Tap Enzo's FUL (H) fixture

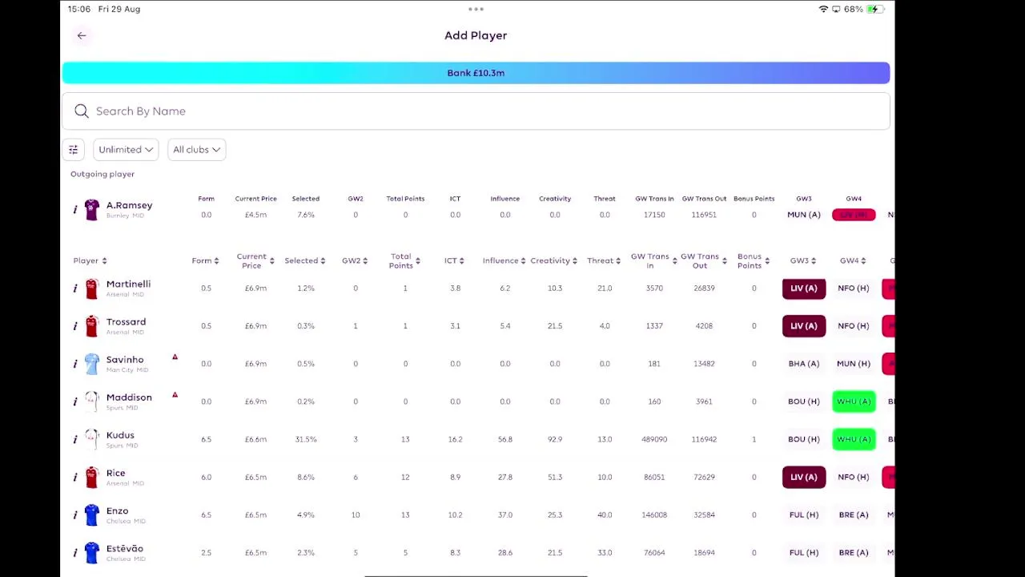coord(804,515)
